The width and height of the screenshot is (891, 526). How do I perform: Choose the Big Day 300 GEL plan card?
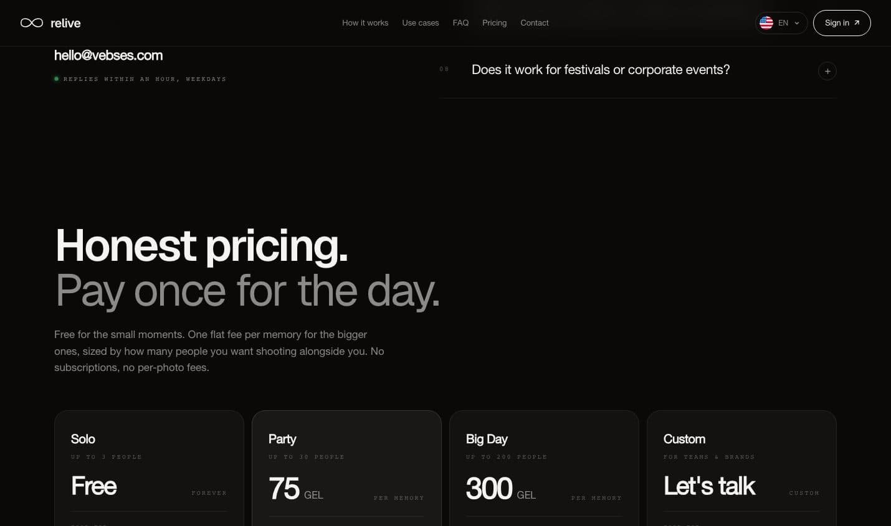(x=544, y=468)
